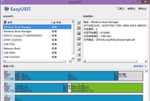150x101 pixels.
Task: Close the EasyUEFI window
Action: pyautogui.click(x=145, y=2)
